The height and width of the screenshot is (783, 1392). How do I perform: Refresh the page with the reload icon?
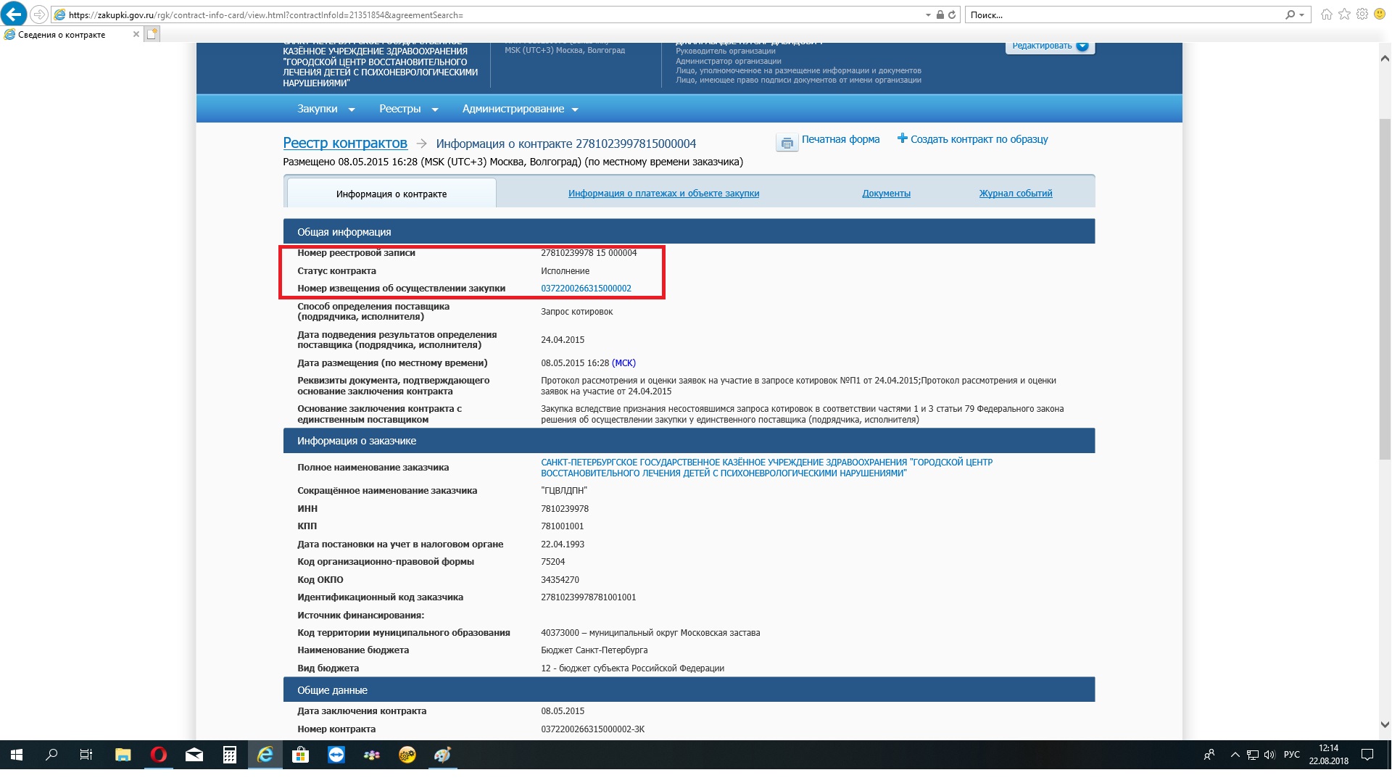coord(952,14)
